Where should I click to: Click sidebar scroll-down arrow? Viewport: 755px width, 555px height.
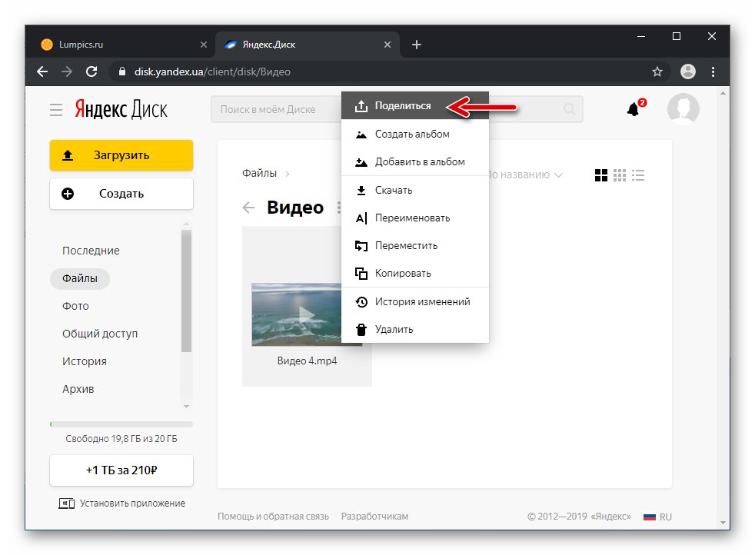coord(186,407)
